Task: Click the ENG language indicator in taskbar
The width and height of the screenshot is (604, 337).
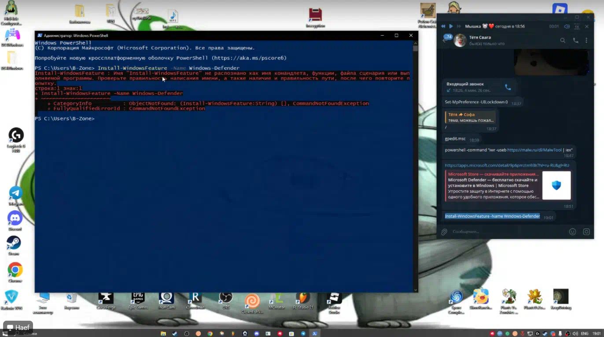Action: (585, 333)
